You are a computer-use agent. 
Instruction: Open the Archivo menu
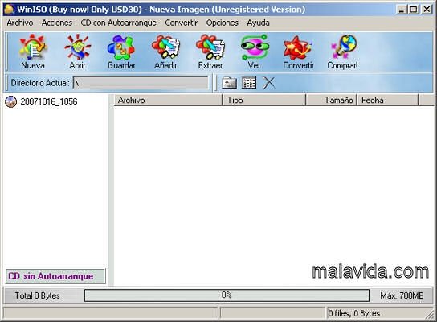coord(20,23)
